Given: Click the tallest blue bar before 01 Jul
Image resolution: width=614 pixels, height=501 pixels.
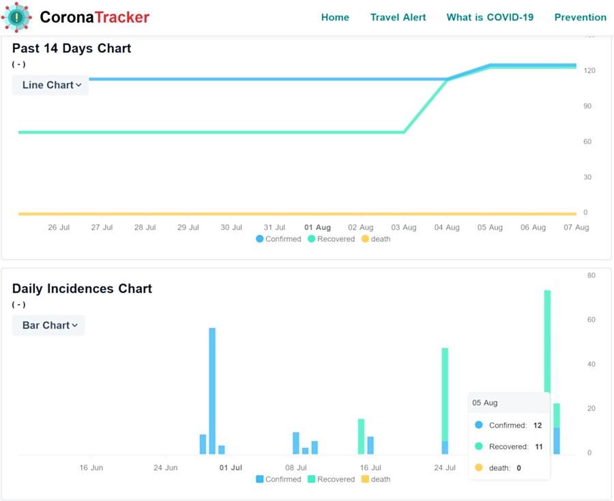Looking at the screenshot, I should click(x=212, y=391).
